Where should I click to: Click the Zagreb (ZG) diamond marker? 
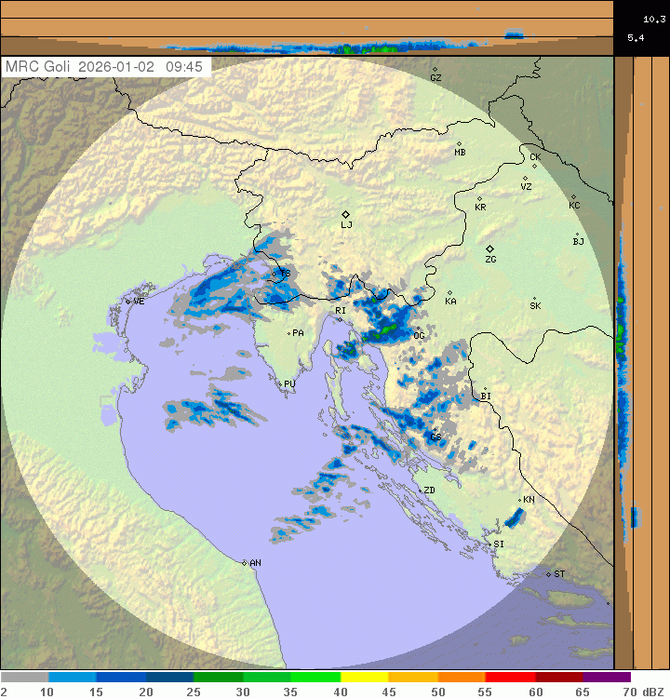click(x=489, y=249)
